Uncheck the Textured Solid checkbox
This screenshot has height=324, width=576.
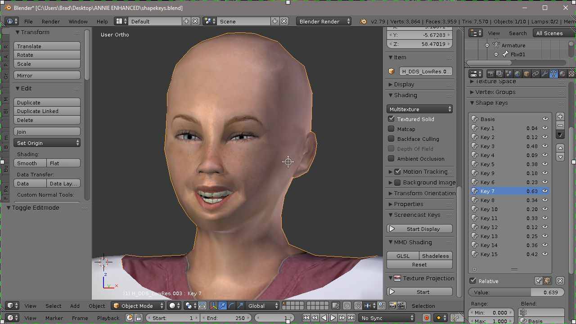coord(391,119)
